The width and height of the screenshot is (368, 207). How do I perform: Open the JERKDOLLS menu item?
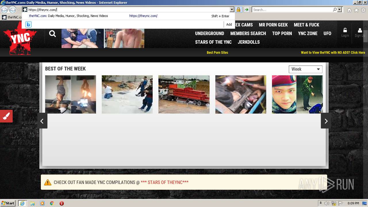pos(249,42)
